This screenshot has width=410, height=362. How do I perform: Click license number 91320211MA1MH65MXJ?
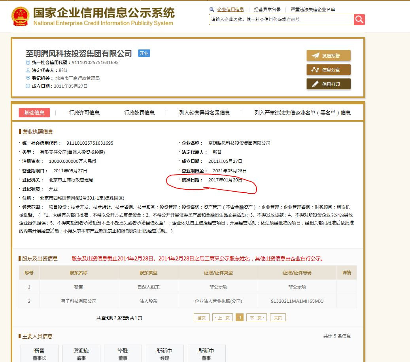[297, 301]
